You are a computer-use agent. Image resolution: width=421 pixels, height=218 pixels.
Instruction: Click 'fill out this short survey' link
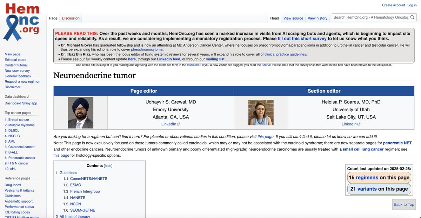302,39
